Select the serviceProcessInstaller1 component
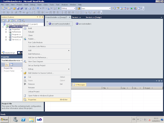The width and height of the screenshot is (164, 123). [60, 24]
